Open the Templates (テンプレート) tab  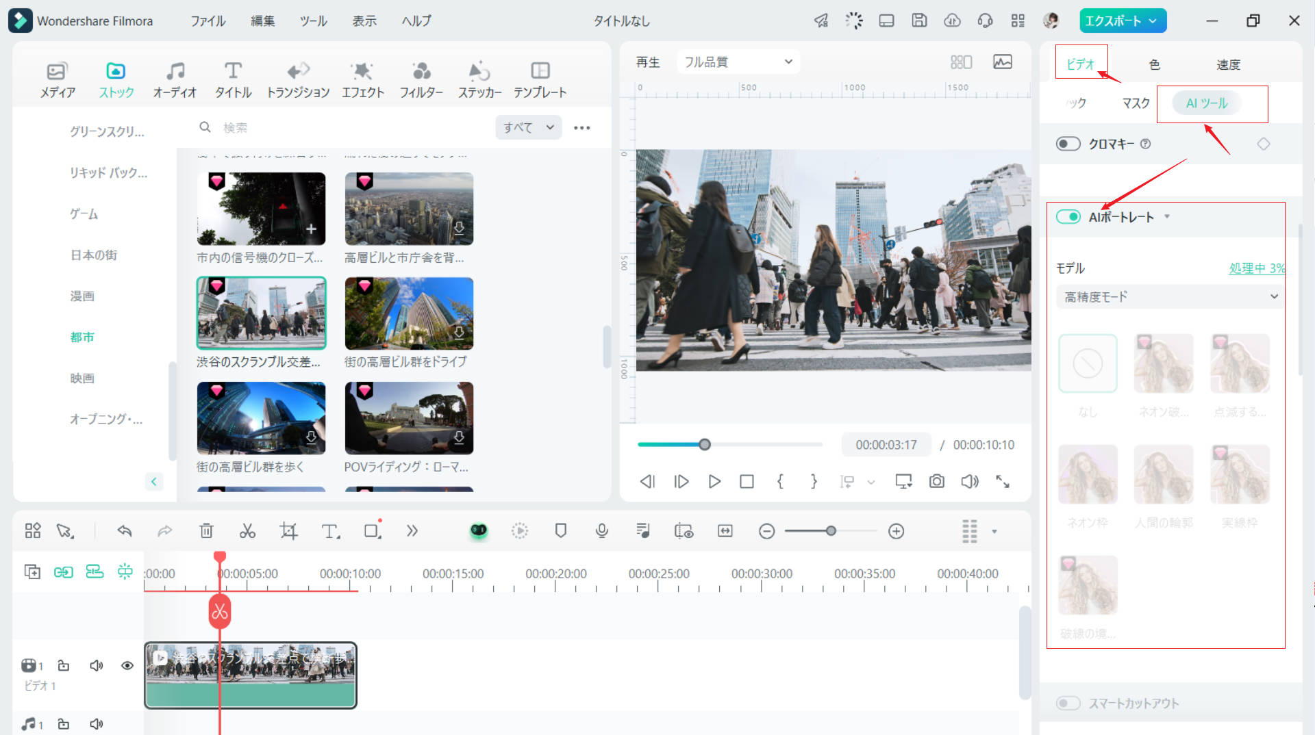(x=540, y=79)
